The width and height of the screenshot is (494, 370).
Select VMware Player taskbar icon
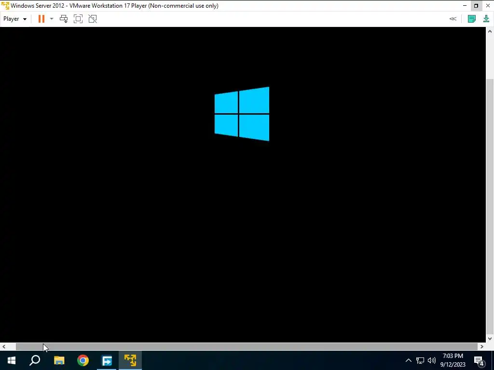[130, 360]
